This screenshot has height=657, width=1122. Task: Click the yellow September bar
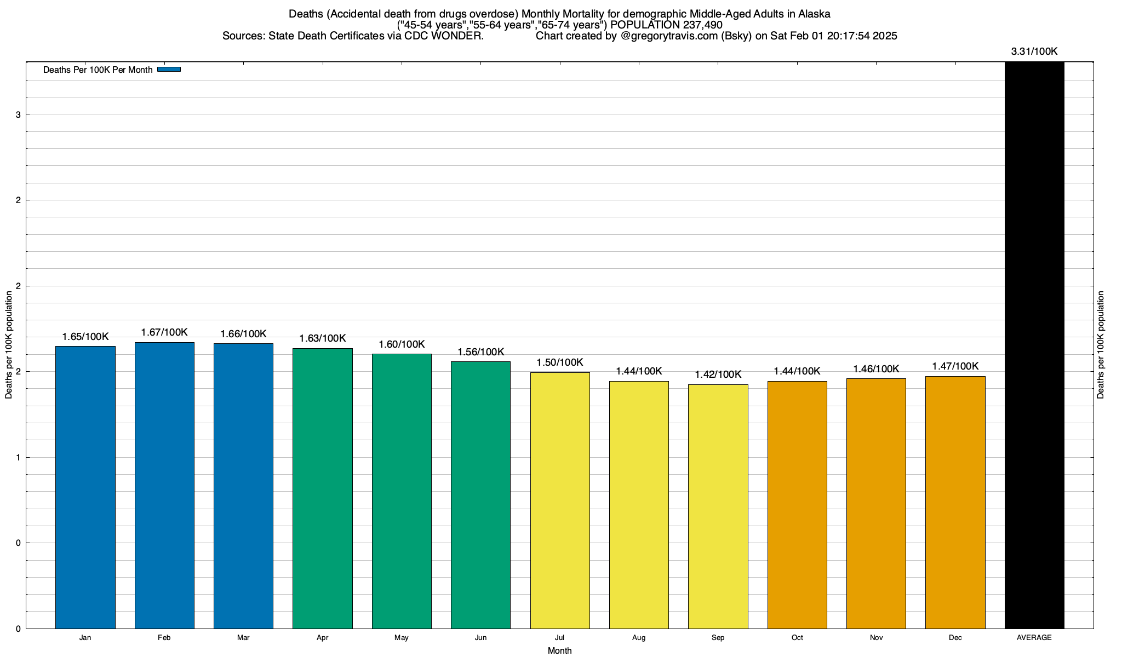(x=718, y=506)
